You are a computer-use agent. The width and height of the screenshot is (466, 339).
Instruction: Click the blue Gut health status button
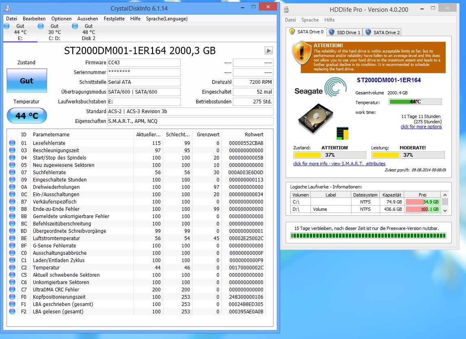click(27, 81)
